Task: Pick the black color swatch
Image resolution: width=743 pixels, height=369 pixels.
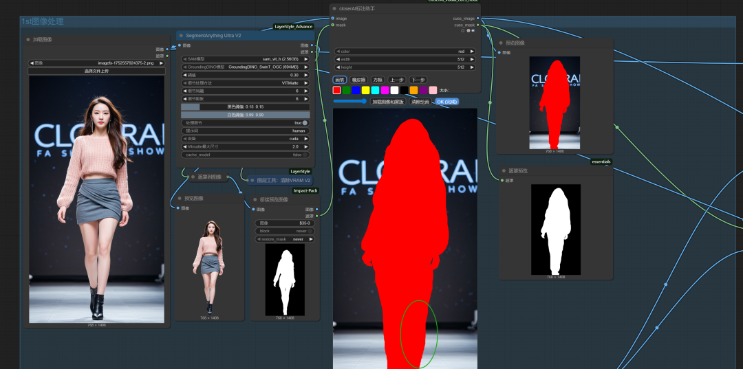Action: pos(405,90)
